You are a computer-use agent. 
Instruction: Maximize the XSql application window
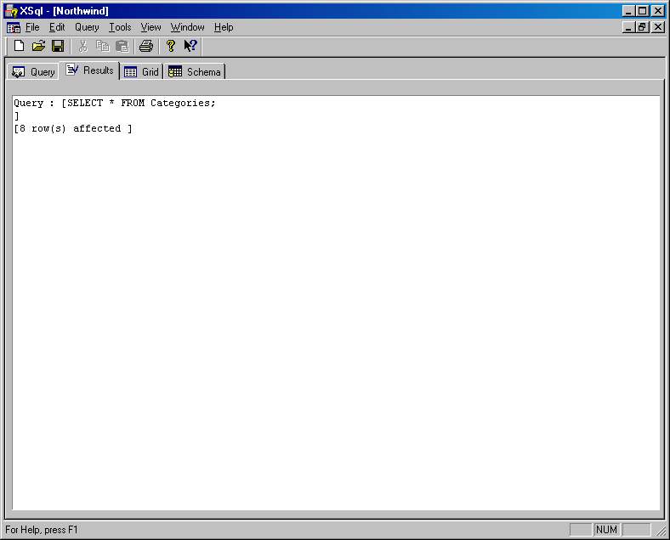coord(642,11)
